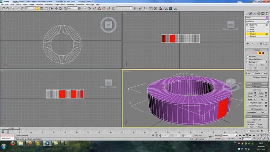This screenshot has width=270, height=152.
Task: Select the Off preview selection radio
Action: 247,73
